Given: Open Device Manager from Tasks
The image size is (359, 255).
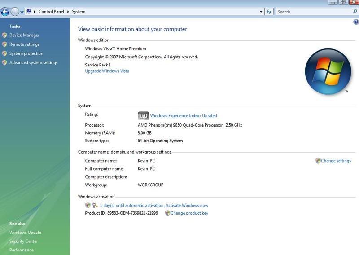Looking at the screenshot, I should (24, 35).
